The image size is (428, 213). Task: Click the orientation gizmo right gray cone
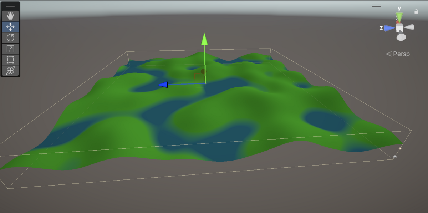409,27
